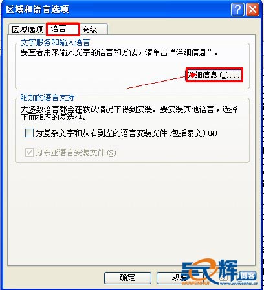
Task: Click the partially hidden 应用 button
Action: pos(225,278)
